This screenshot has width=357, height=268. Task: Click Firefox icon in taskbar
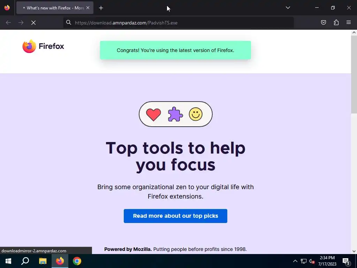coord(60,261)
